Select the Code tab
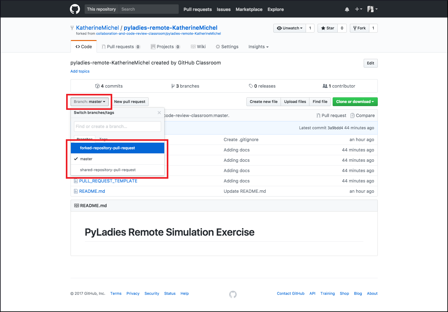Image resolution: width=448 pixels, height=312 pixels. click(x=84, y=47)
